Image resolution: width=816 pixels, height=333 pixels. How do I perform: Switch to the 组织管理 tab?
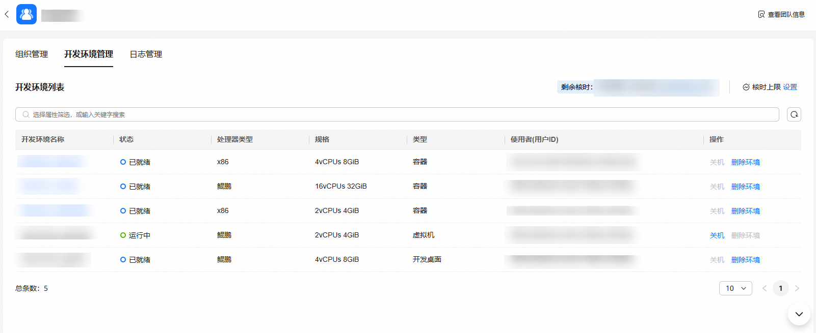coord(32,54)
